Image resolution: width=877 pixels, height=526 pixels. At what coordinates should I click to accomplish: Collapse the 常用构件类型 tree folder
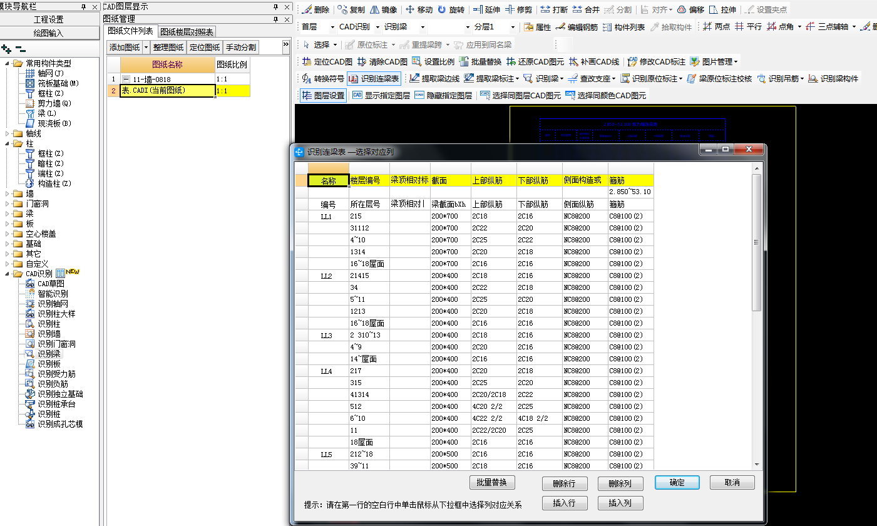(x=8, y=63)
